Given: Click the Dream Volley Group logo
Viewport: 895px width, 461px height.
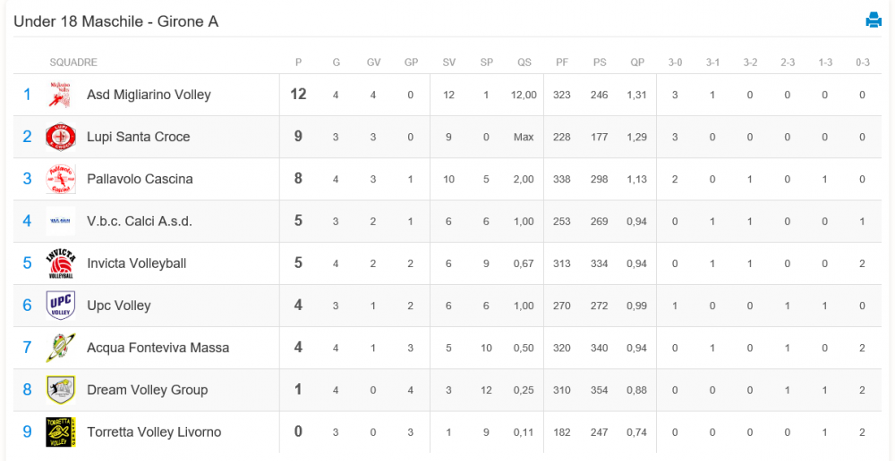Looking at the screenshot, I should tap(60, 390).
